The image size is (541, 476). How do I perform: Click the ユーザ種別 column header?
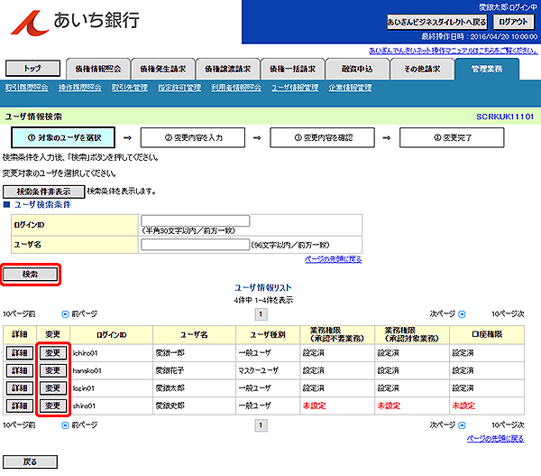[x=268, y=334]
